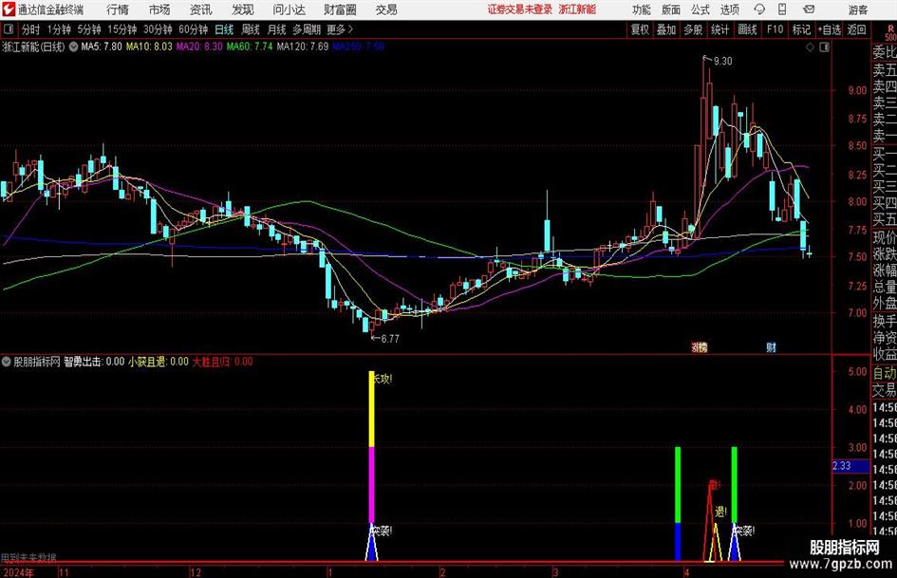Open the 公式 menu

701,9
